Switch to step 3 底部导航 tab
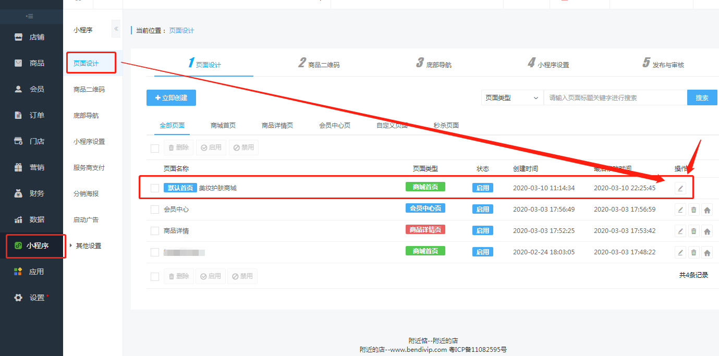The image size is (719, 356). coord(434,64)
